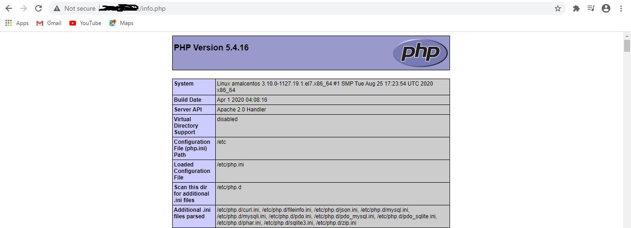The height and width of the screenshot is (228, 631).
Task: Click the disabled value cell
Action: click(x=332, y=126)
